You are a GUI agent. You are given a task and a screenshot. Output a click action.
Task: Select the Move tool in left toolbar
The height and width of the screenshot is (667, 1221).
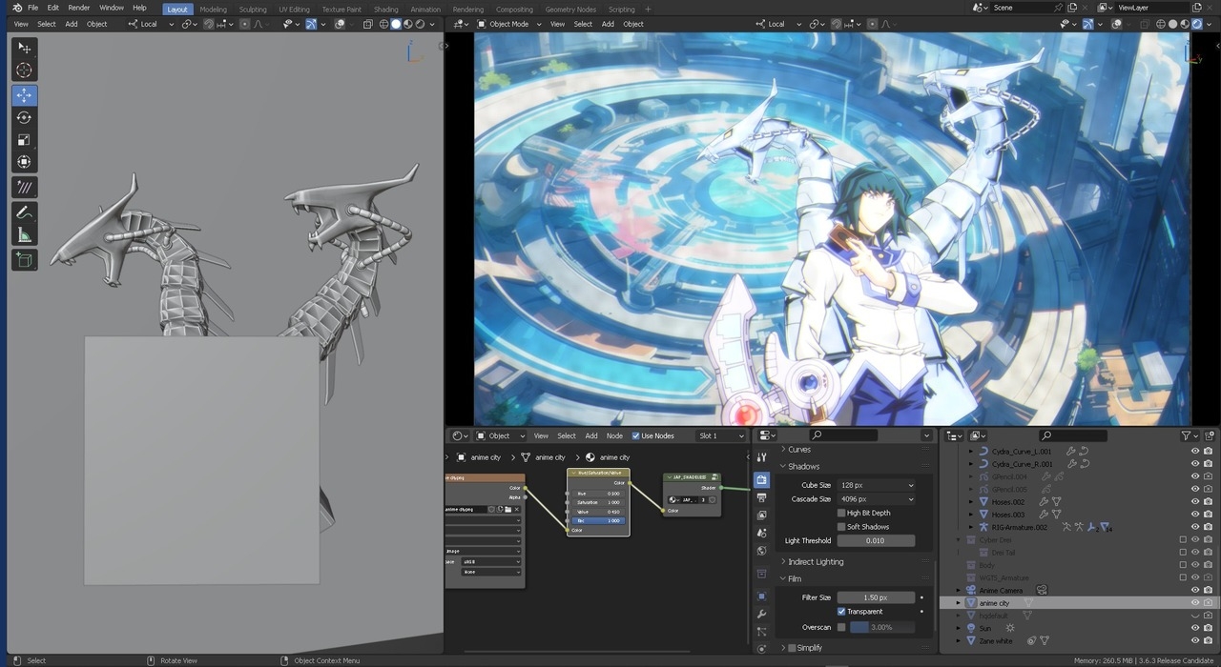point(25,94)
